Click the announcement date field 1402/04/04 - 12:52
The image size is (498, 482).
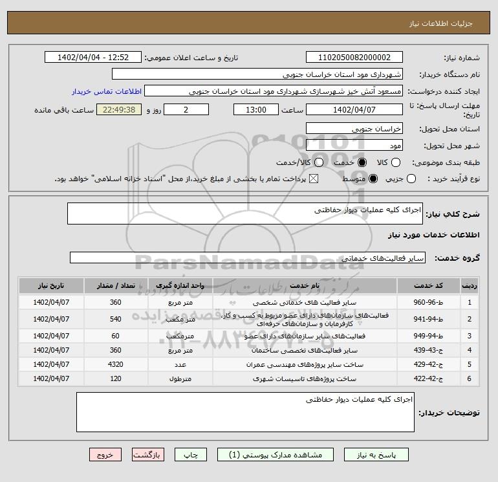(x=93, y=57)
